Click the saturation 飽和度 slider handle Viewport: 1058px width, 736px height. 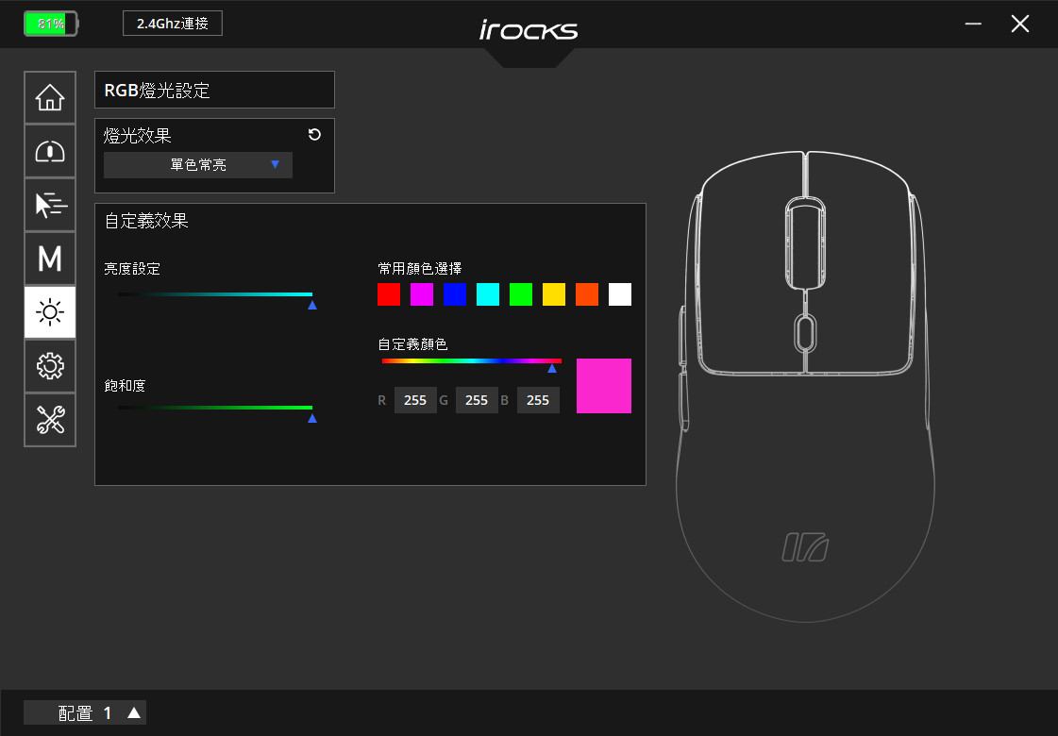click(312, 418)
